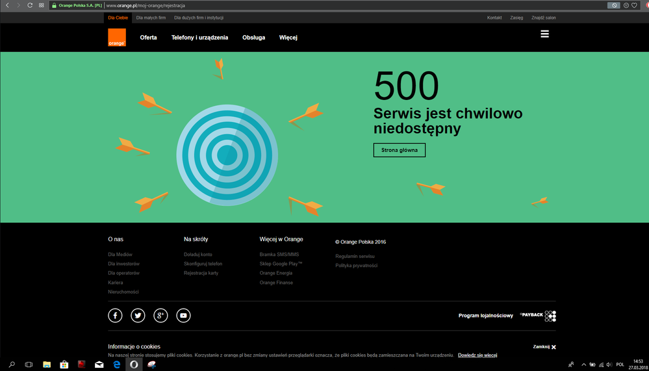Open Edge browser from the taskbar
649x371 pixels.
click(x=117, y=365)
